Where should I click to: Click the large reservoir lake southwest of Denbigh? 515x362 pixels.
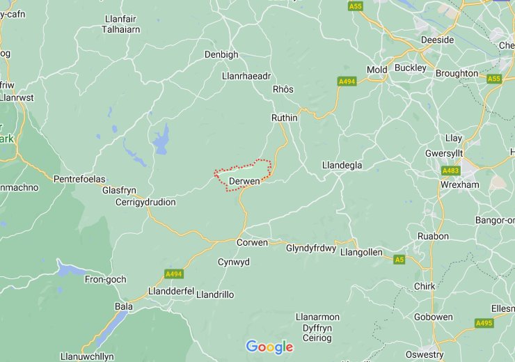(x=161, y=139)
